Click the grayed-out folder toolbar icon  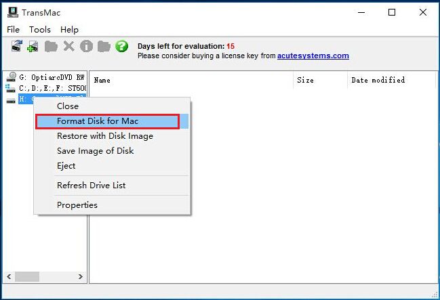click(x=51, y=46)
